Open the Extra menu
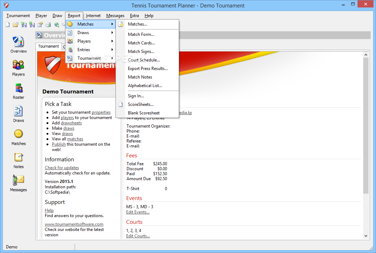The height and width of the screenshot is (253, 376). point(135,16)
